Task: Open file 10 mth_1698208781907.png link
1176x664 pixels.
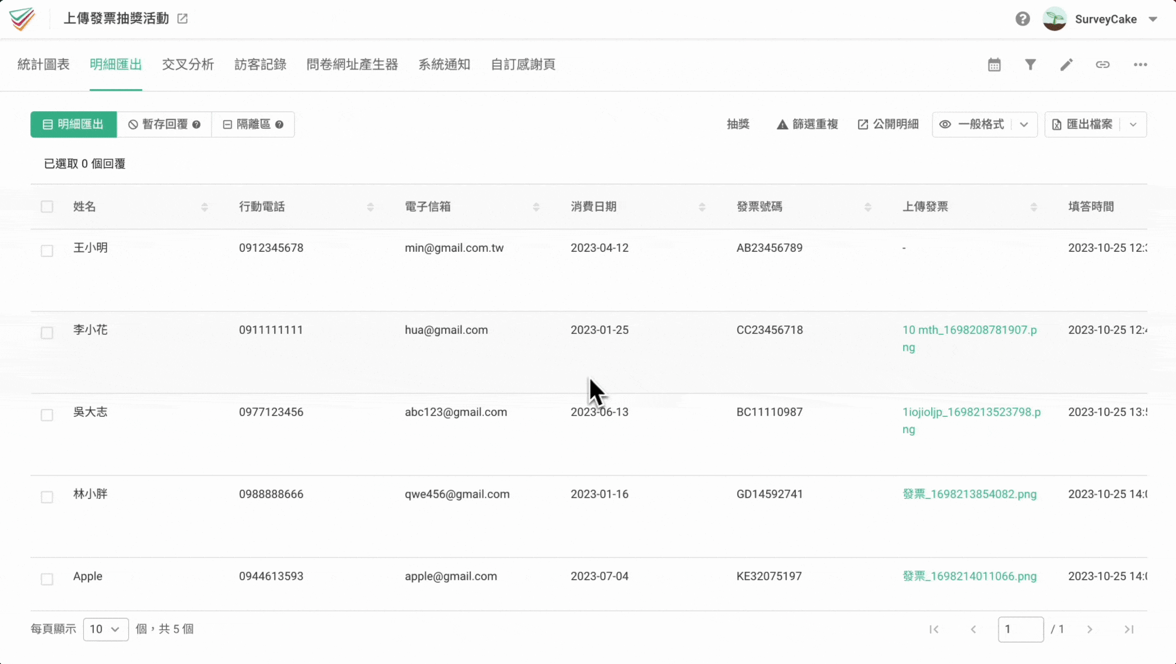Action: (969, 338)
